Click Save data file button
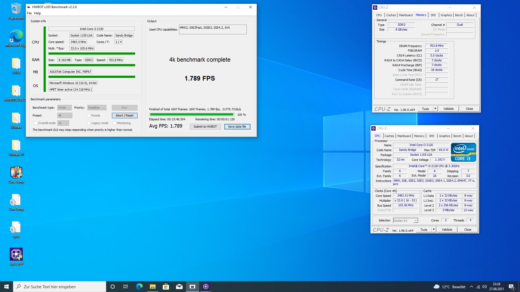The height and width of the screenshot is (292, 520). [237, 127]
